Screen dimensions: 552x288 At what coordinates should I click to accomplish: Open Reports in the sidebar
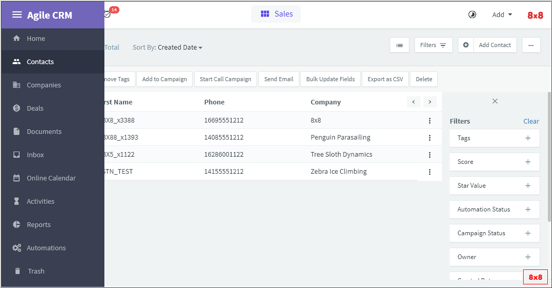point(53,224)
